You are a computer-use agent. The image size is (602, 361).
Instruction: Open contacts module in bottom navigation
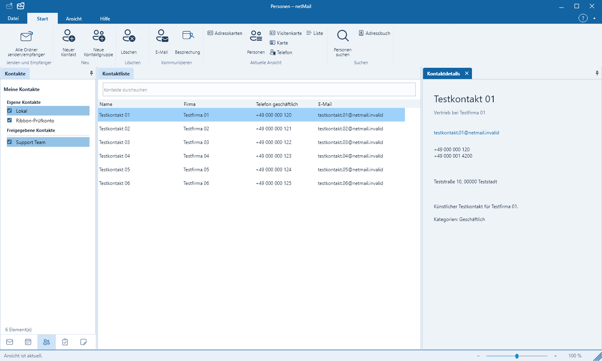click(x=47, y=342)
